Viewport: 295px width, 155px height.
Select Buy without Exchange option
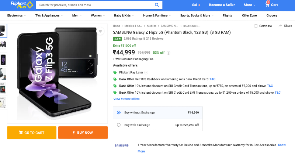pos(119,112)
